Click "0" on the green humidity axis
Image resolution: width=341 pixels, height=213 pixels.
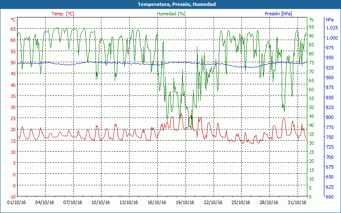click(310, 197)
